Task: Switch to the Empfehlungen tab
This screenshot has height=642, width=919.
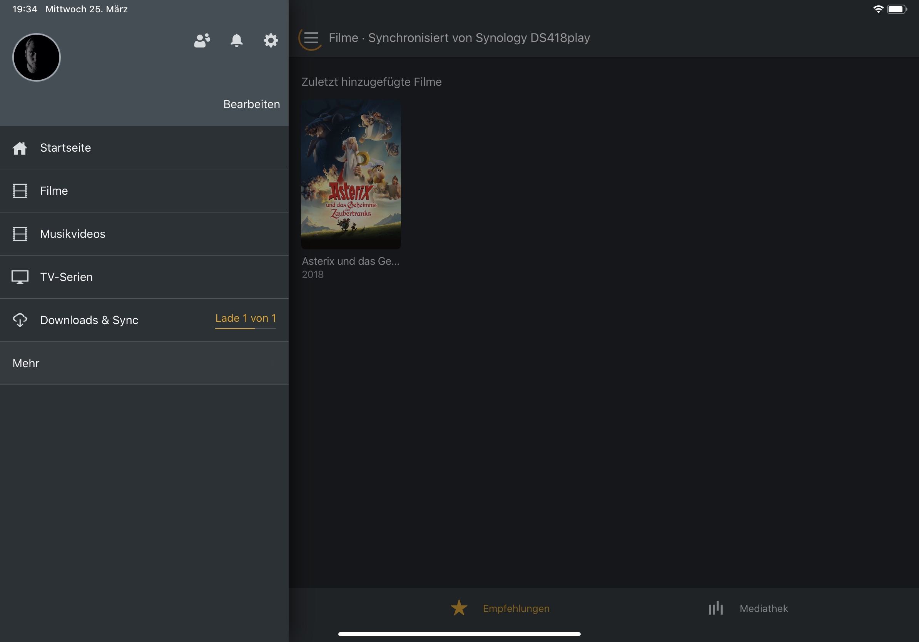Action: pos(500,608)
